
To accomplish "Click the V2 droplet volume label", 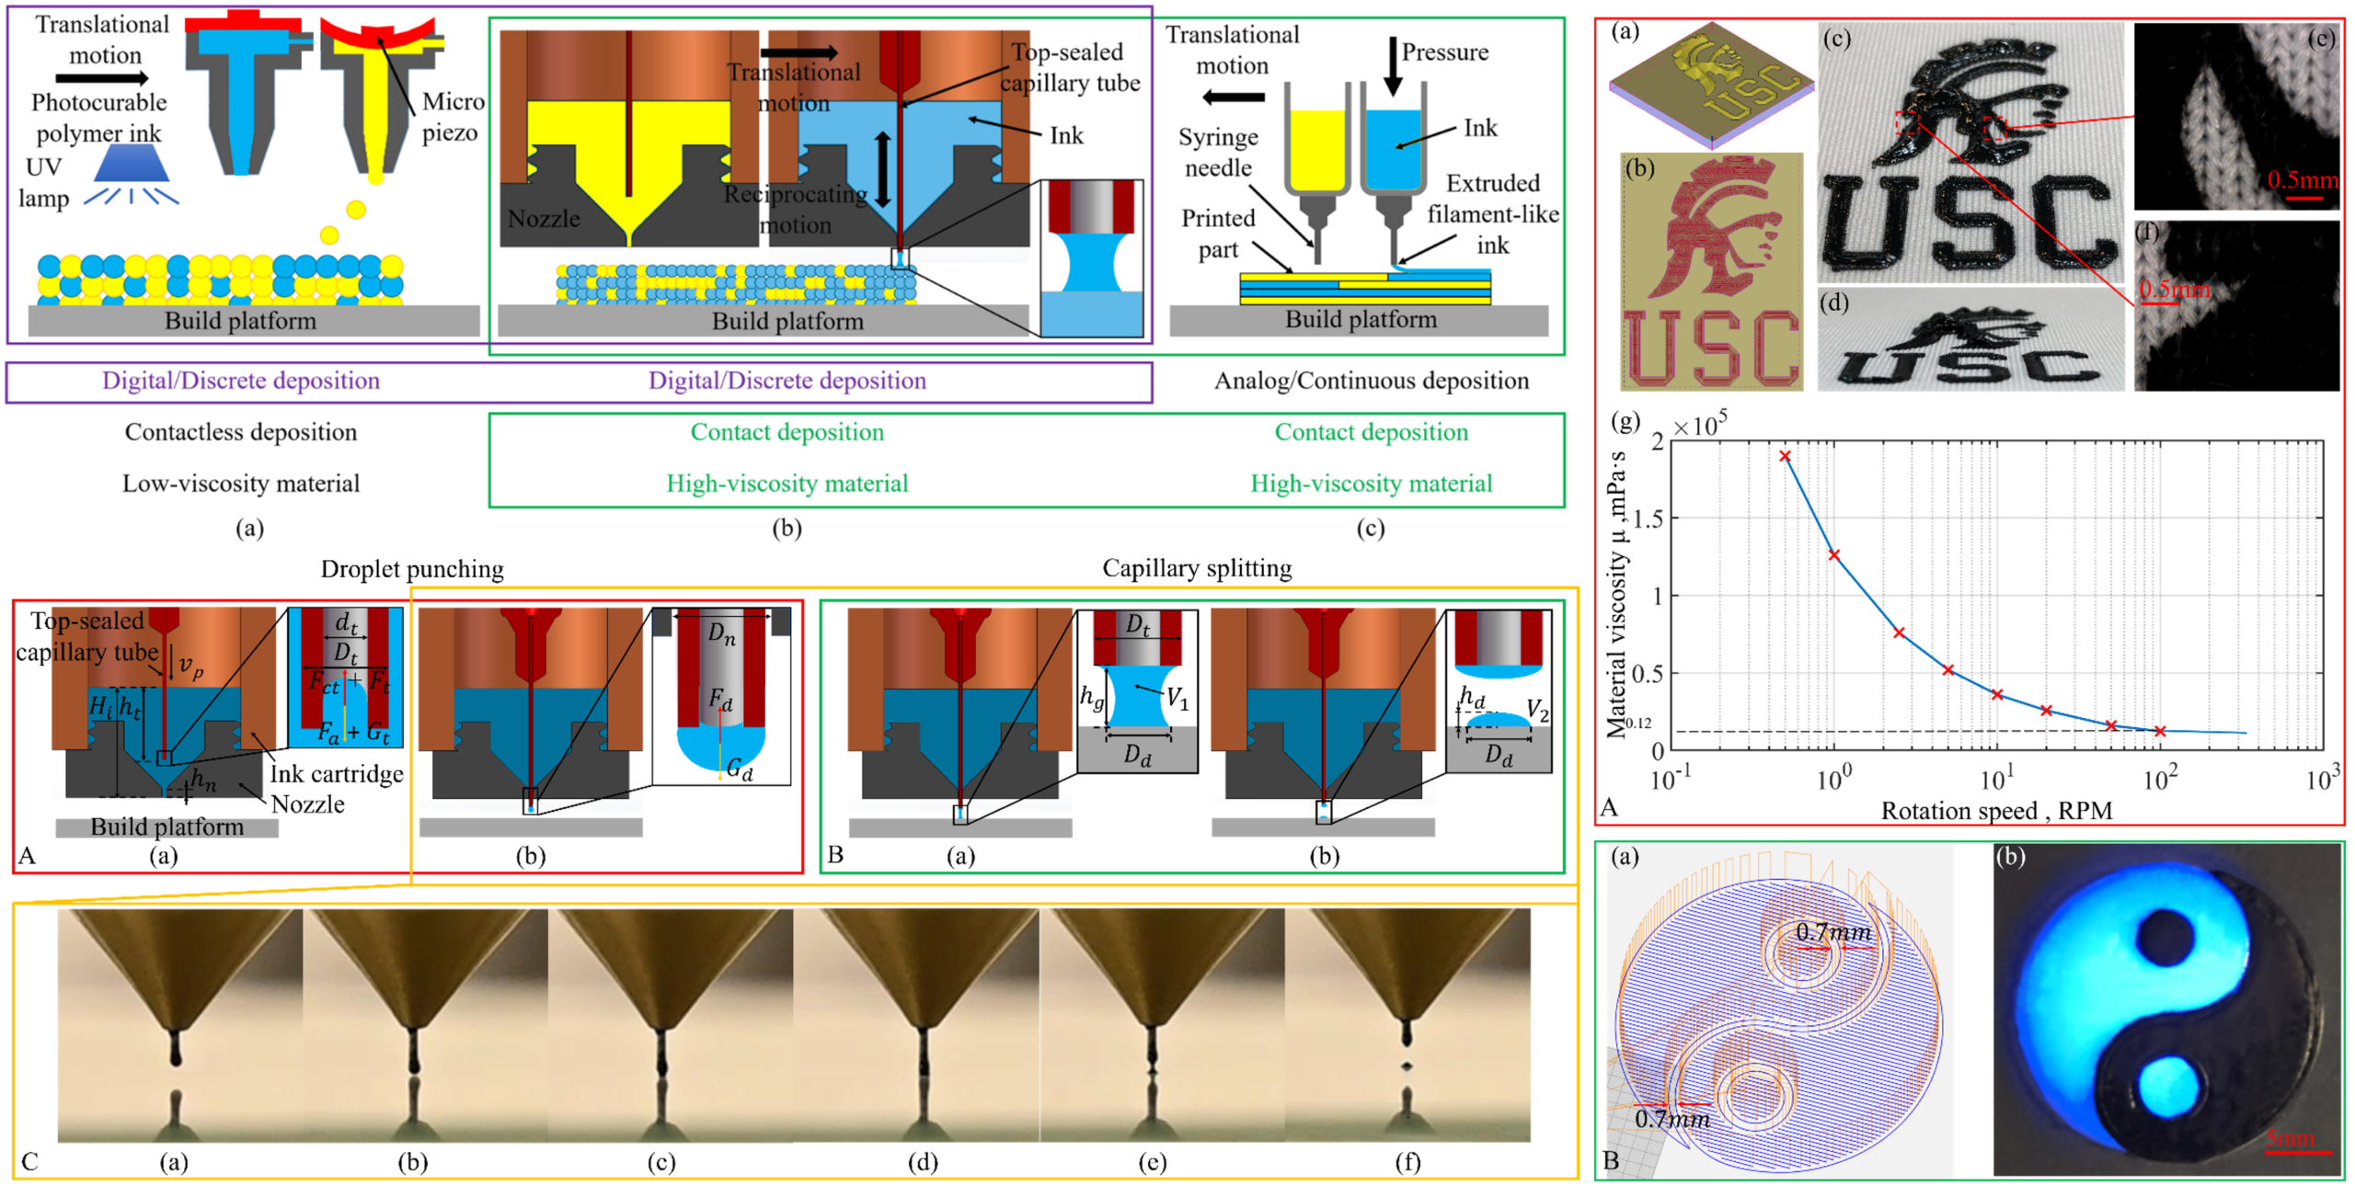I will pos(1537,709).
